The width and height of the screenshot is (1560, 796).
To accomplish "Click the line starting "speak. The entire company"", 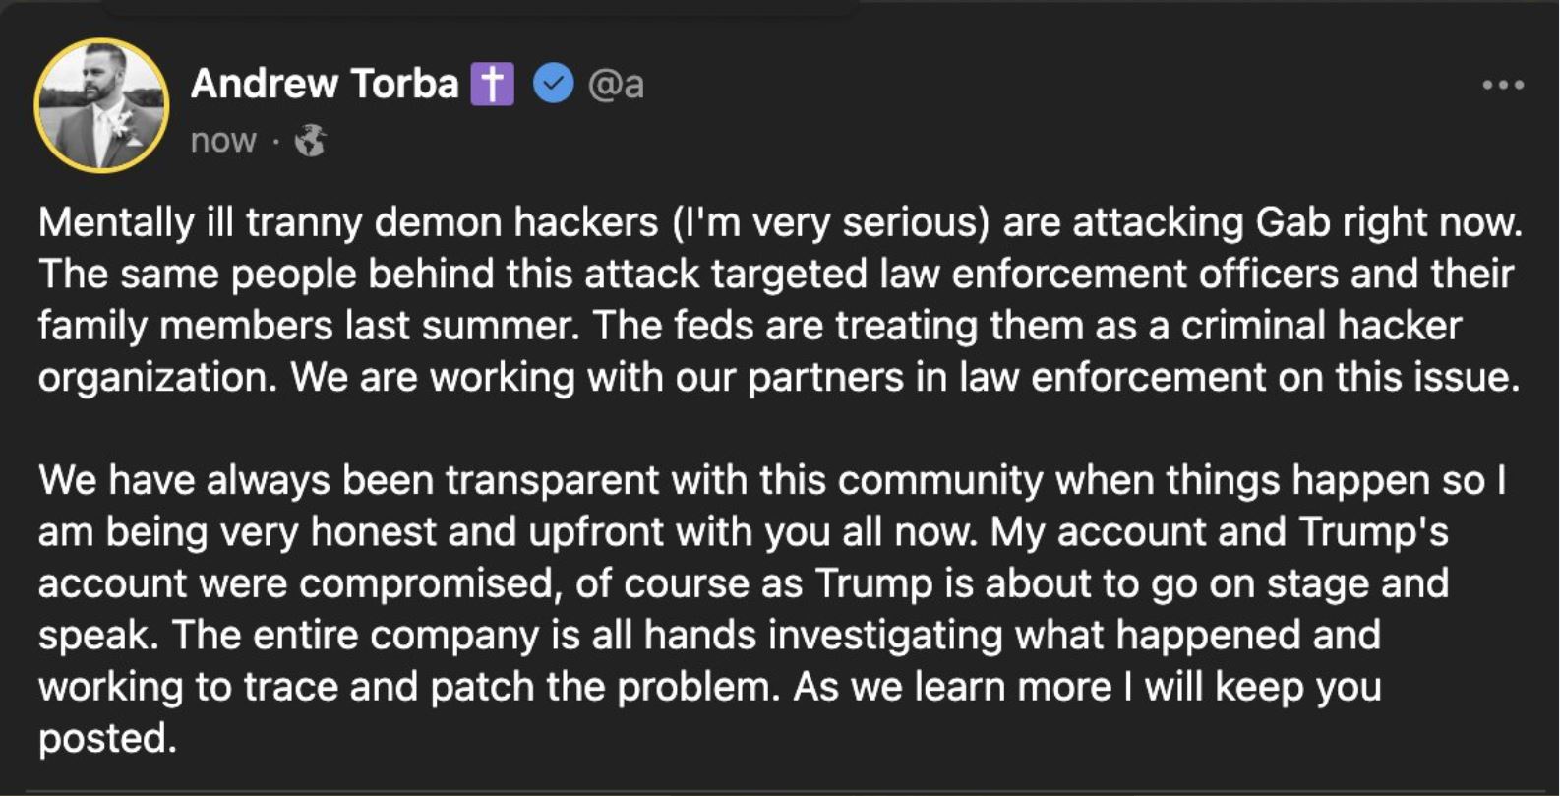I will pos(708,635).
